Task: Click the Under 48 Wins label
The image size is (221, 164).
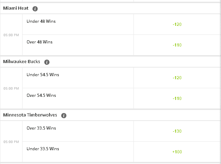Action: (x=41, y=21)
